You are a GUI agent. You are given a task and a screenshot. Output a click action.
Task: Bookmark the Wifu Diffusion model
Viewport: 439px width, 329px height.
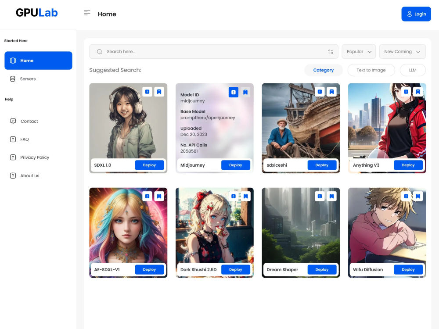point(418,197)
